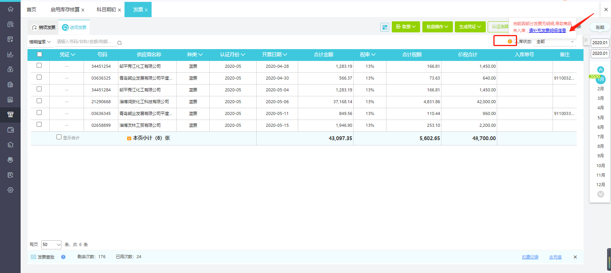Open the settings gear in sidebar

pyautogui.click(x=10, y=190)
